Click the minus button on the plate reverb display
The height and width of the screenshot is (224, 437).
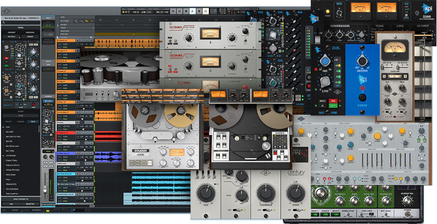385,76
